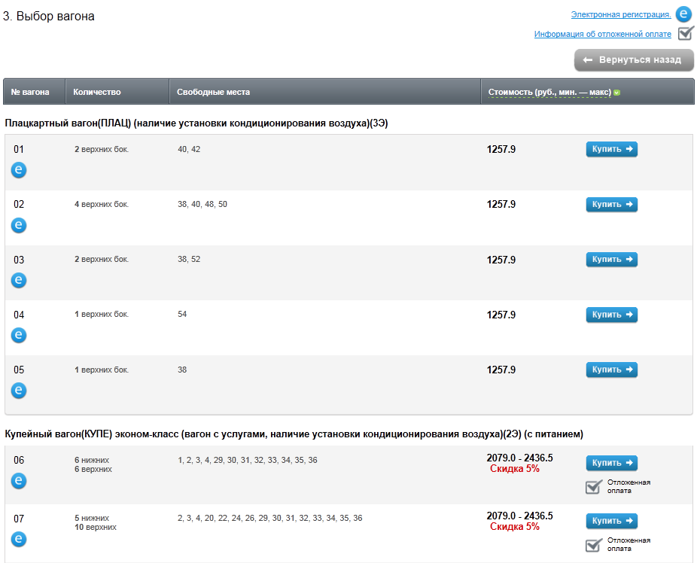Click free seats '40, 42' in wagon 01

click(189, 149)
